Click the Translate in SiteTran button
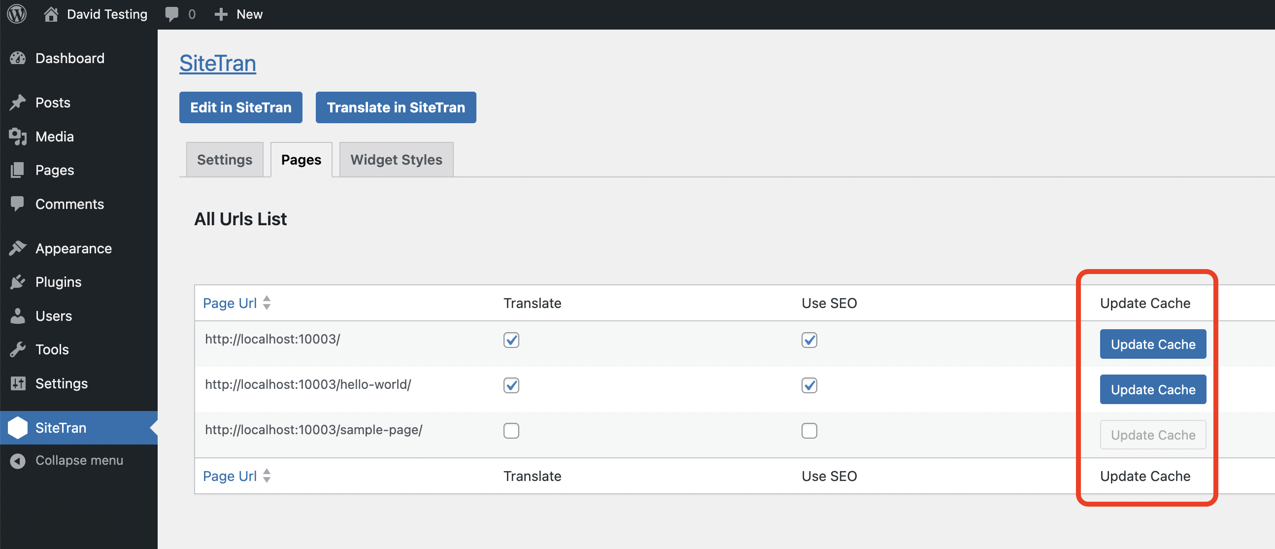 [396, 107]
